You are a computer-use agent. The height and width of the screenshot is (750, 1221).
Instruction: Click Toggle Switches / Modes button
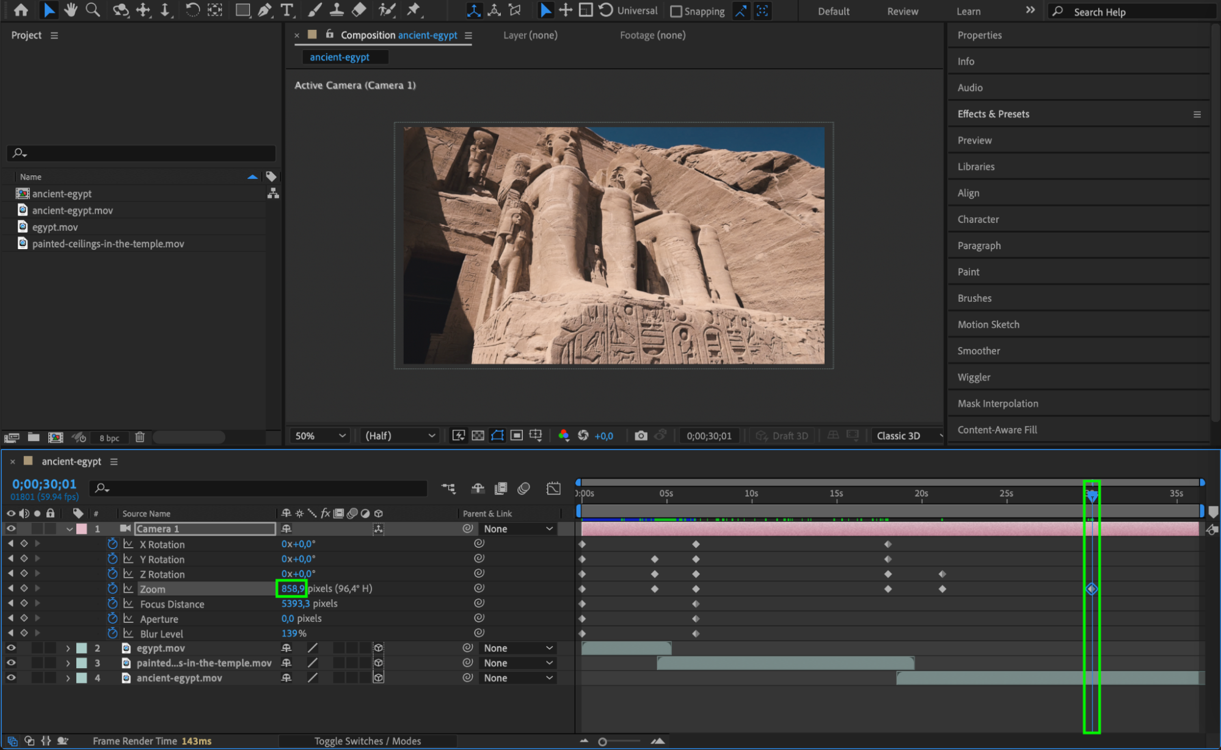(x=367, y=741)
